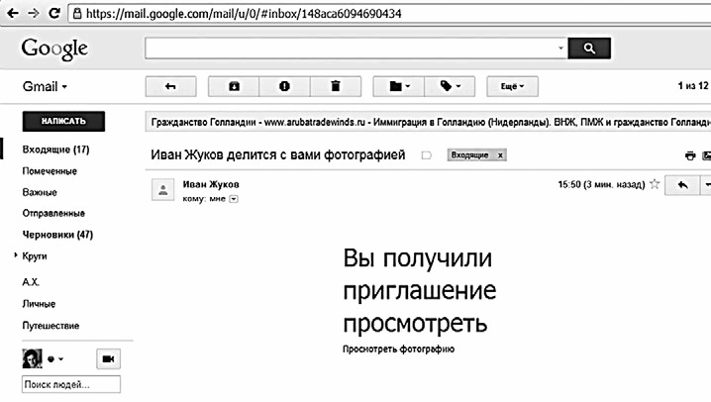This screenshot has width=711, height=402.
Task: Open Важные folder
Action: pos(40,193)
